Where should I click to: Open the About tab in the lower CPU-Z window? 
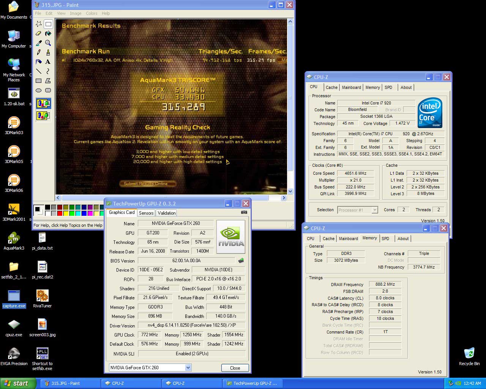[403, 239]
